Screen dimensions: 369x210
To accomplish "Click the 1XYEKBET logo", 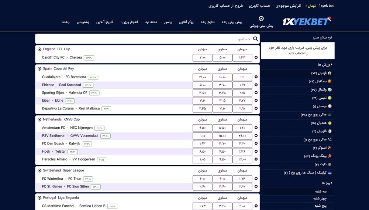I will pyautogui.click(x=307, y=21).
